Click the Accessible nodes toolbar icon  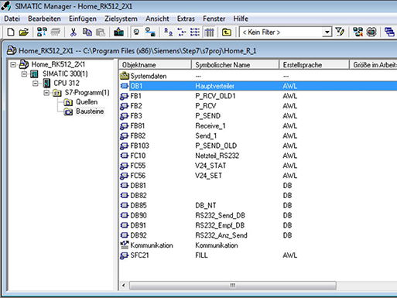coord(42,33)
